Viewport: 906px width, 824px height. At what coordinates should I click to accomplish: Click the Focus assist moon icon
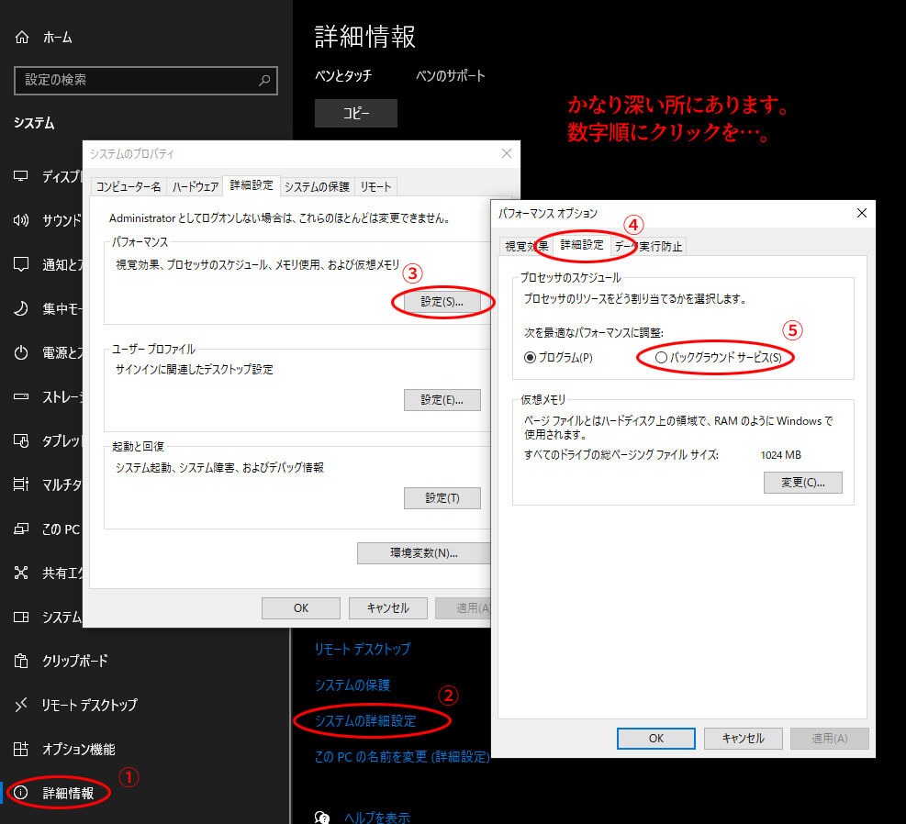22,308
